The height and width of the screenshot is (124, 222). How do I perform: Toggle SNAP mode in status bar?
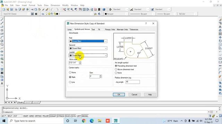click(25, 116)
